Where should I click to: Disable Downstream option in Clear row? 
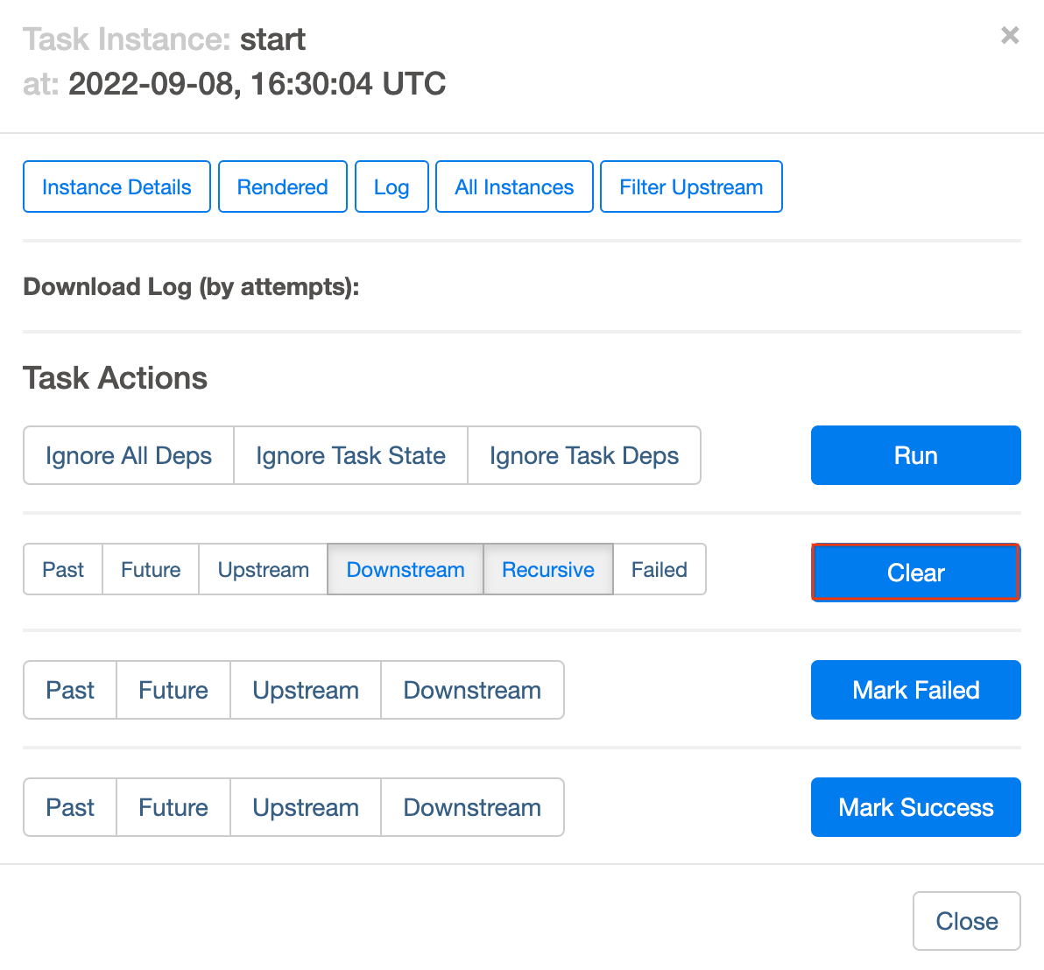(406, 570)
